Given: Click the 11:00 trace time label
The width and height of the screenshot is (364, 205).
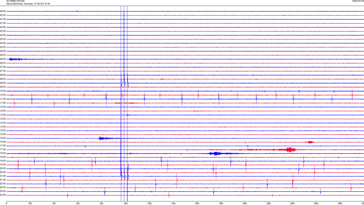Looking at the screenshot, I should (3, 99).
